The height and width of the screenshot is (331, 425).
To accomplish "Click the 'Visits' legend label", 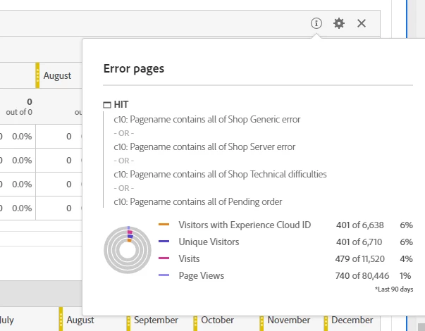I will click(189, 258).
